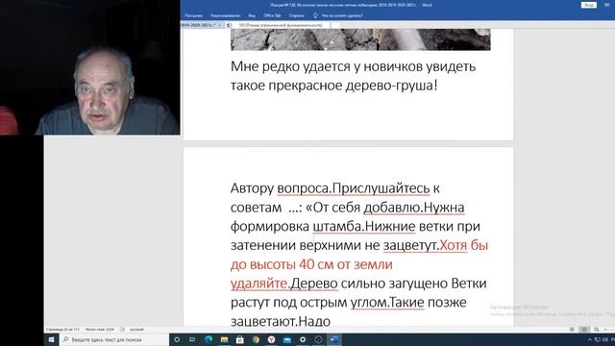Screen dimensions: 615x346
Task: Launch Google Chrome from the taskbar
Action: [x=256, y=339]
